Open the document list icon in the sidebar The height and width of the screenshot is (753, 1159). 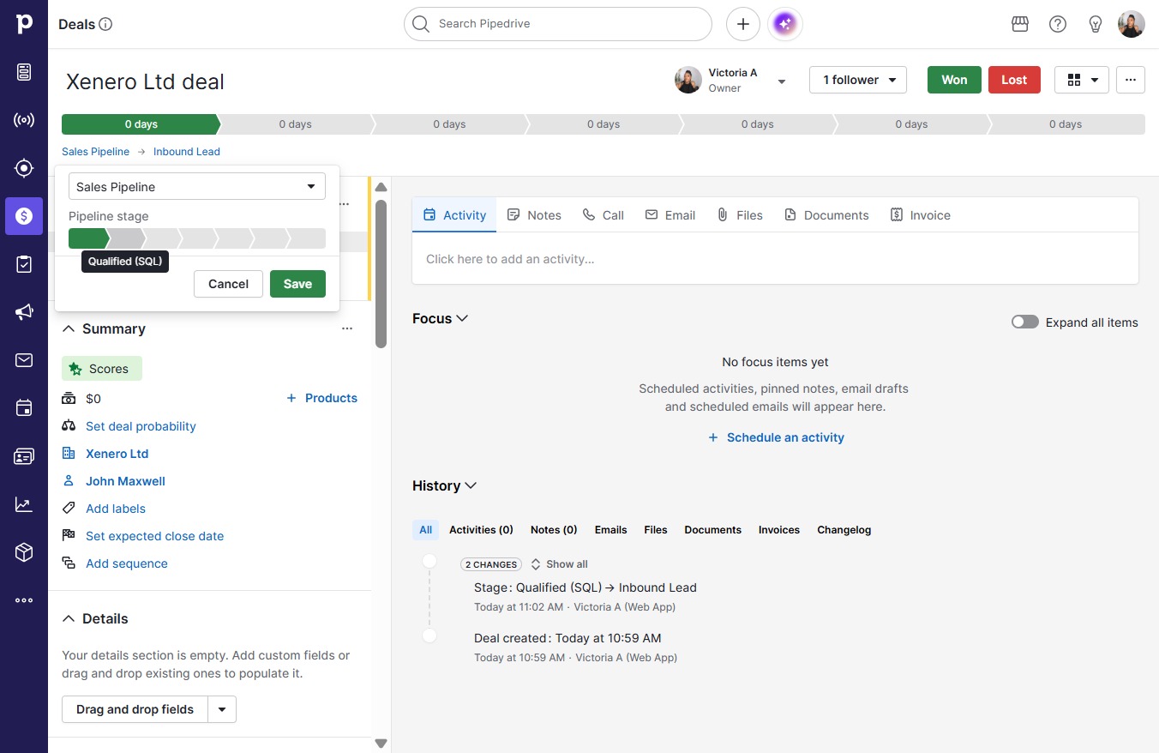click(24, 72)
